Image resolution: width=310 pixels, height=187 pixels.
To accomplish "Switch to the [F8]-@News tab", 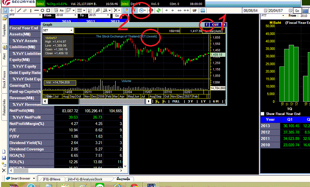I will 51,179.
